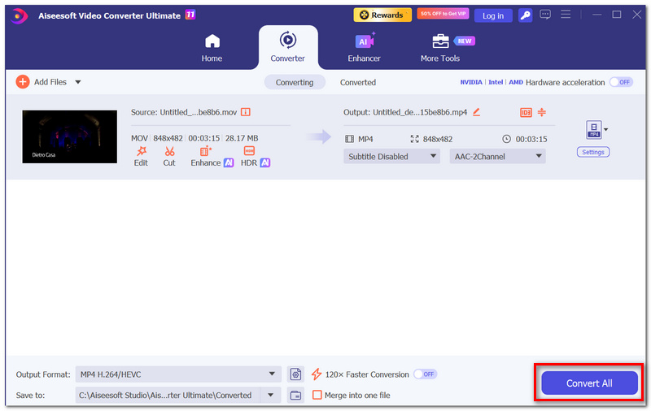The image size is (651, 411).
Task: Switch to the Converter tab
Action: (x=288, y=47)
